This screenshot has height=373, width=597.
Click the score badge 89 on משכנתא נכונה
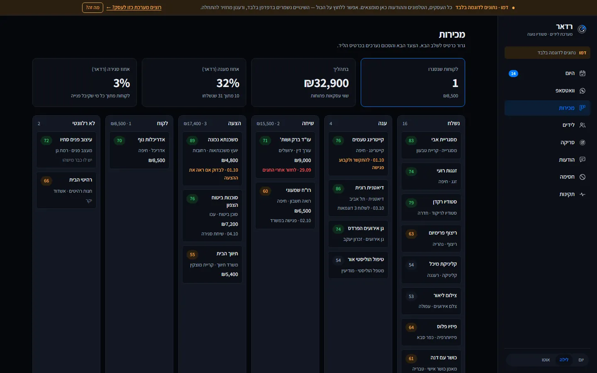pyautogui.click(x=192, y=140)
